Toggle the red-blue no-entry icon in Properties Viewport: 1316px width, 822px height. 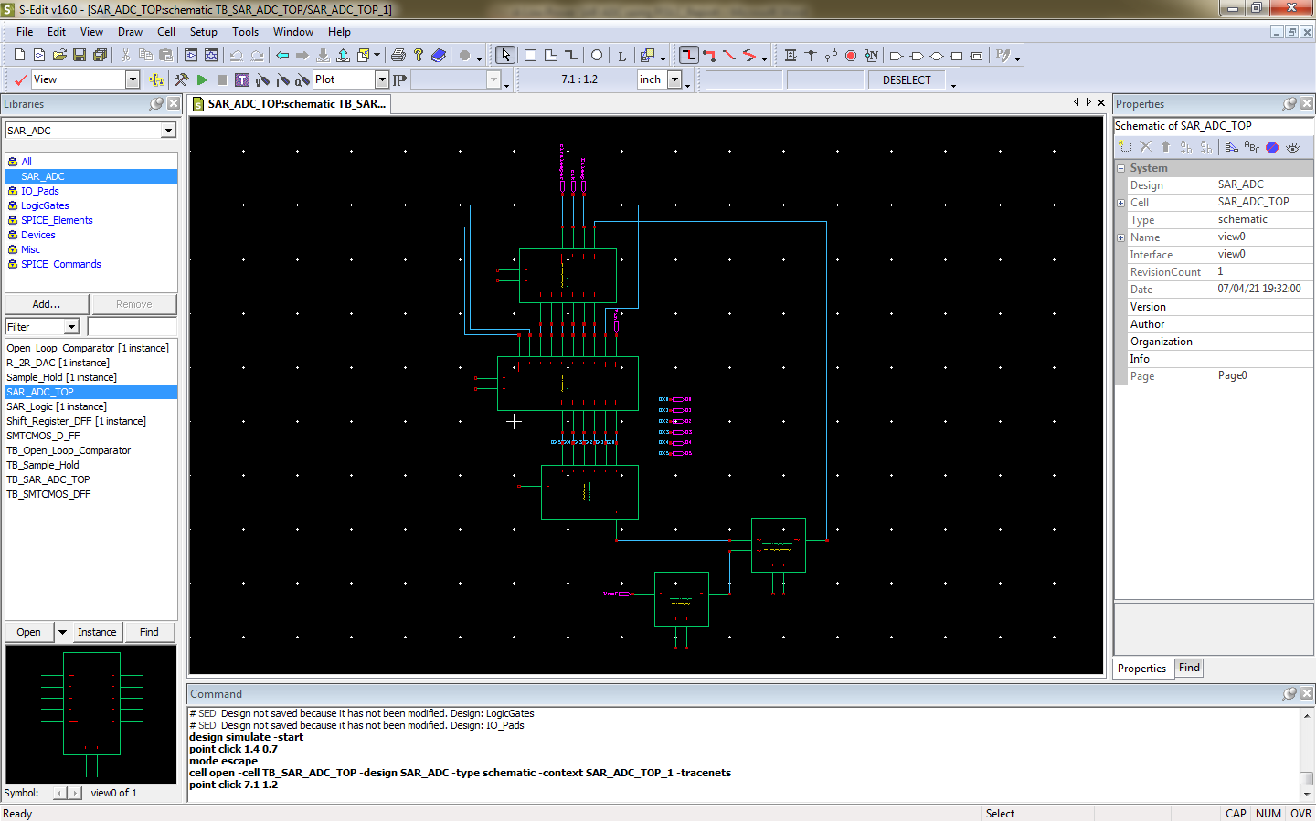click(x=1272, y=147)
